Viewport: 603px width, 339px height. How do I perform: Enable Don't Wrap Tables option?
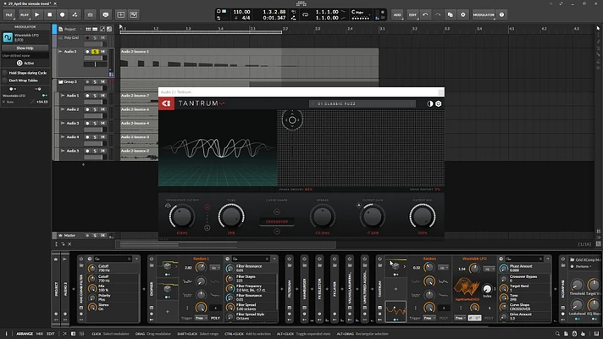click(5, 81)
